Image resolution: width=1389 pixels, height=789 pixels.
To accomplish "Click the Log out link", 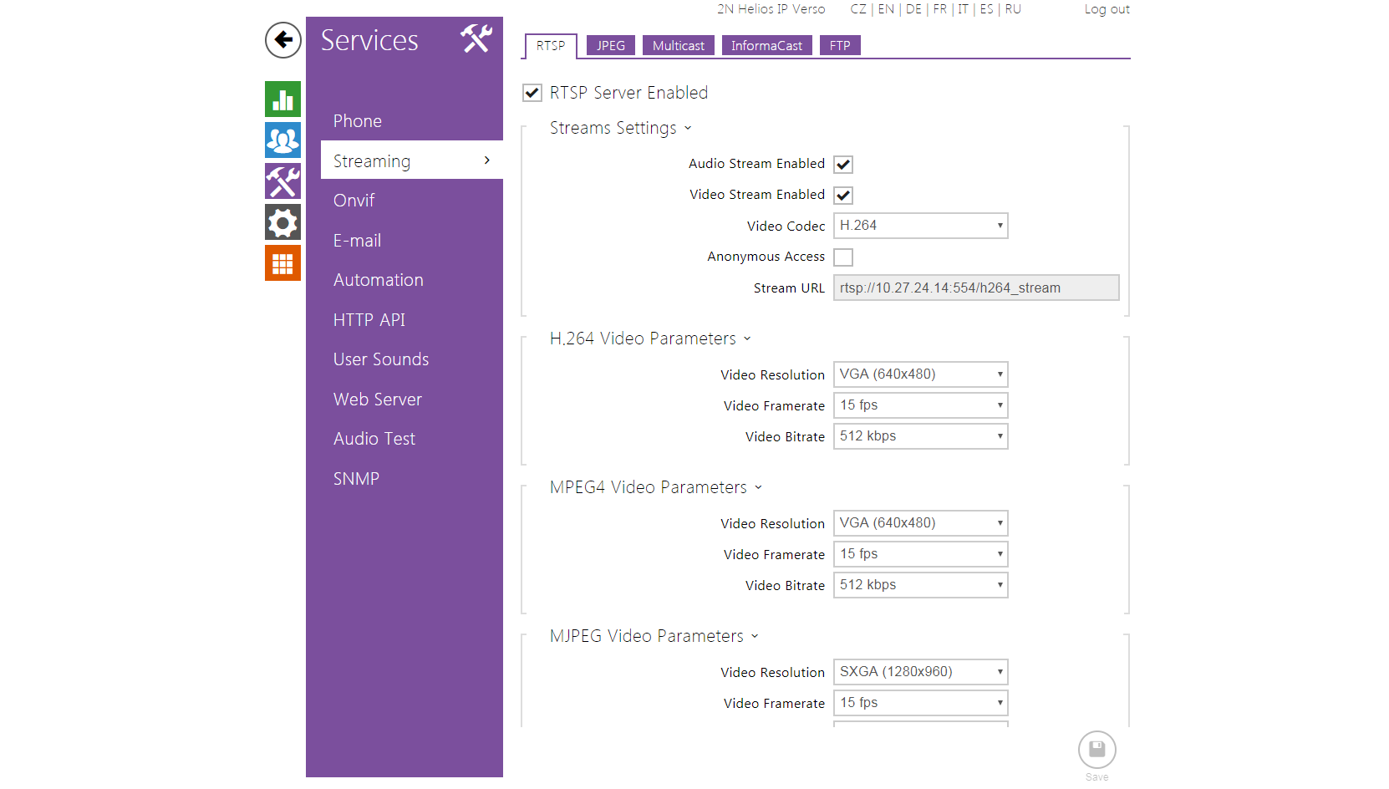I will pyautogui.click(x=1107, y=9).
